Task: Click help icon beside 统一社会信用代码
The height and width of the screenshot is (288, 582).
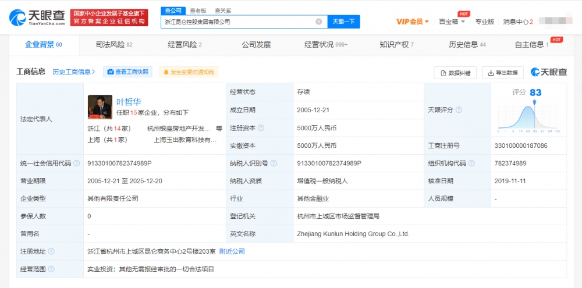Action: coord(76,163)
